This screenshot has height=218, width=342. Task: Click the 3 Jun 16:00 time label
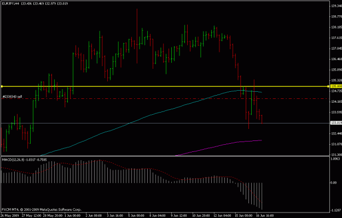[115, 216]
